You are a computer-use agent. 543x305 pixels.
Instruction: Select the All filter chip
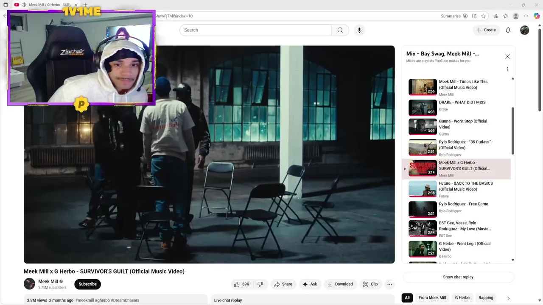407,298
